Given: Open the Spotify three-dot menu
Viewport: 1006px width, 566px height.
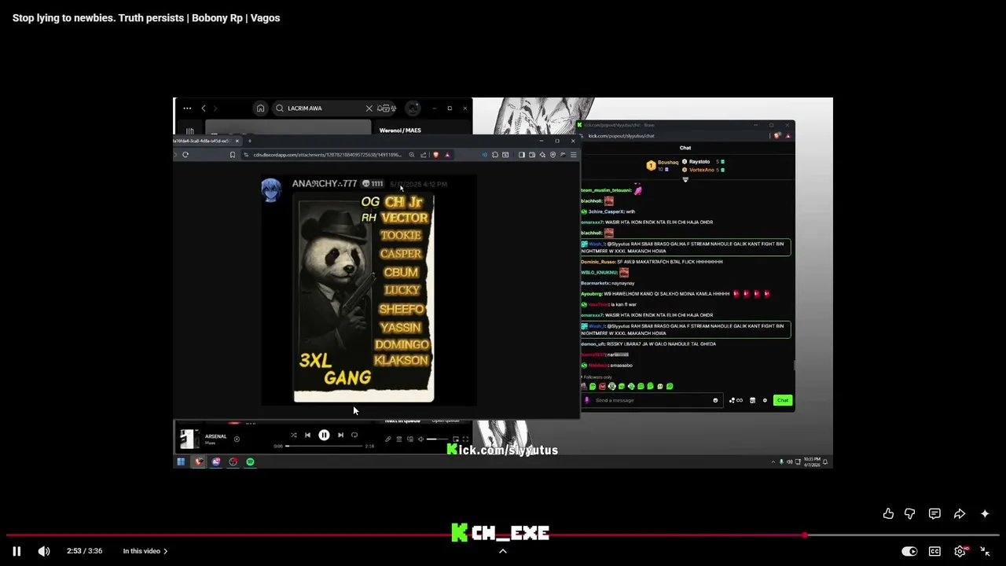Looking at the screenshot, I should click(x=187, y=108).
